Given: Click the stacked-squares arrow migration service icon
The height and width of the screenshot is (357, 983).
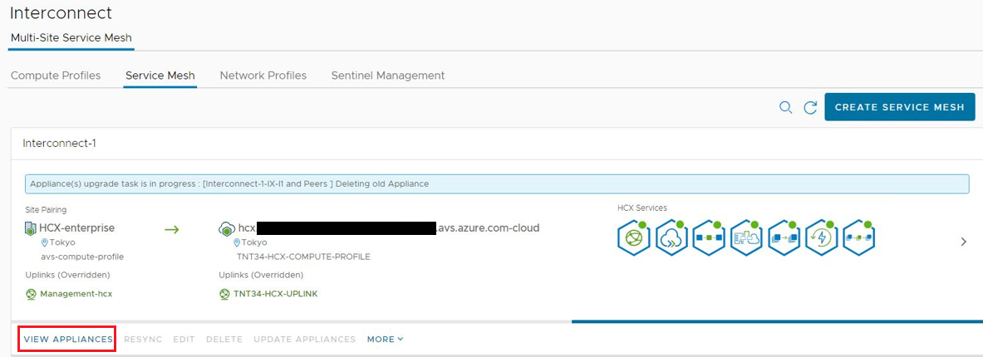Looking at the screenshot, I should 784,238.
